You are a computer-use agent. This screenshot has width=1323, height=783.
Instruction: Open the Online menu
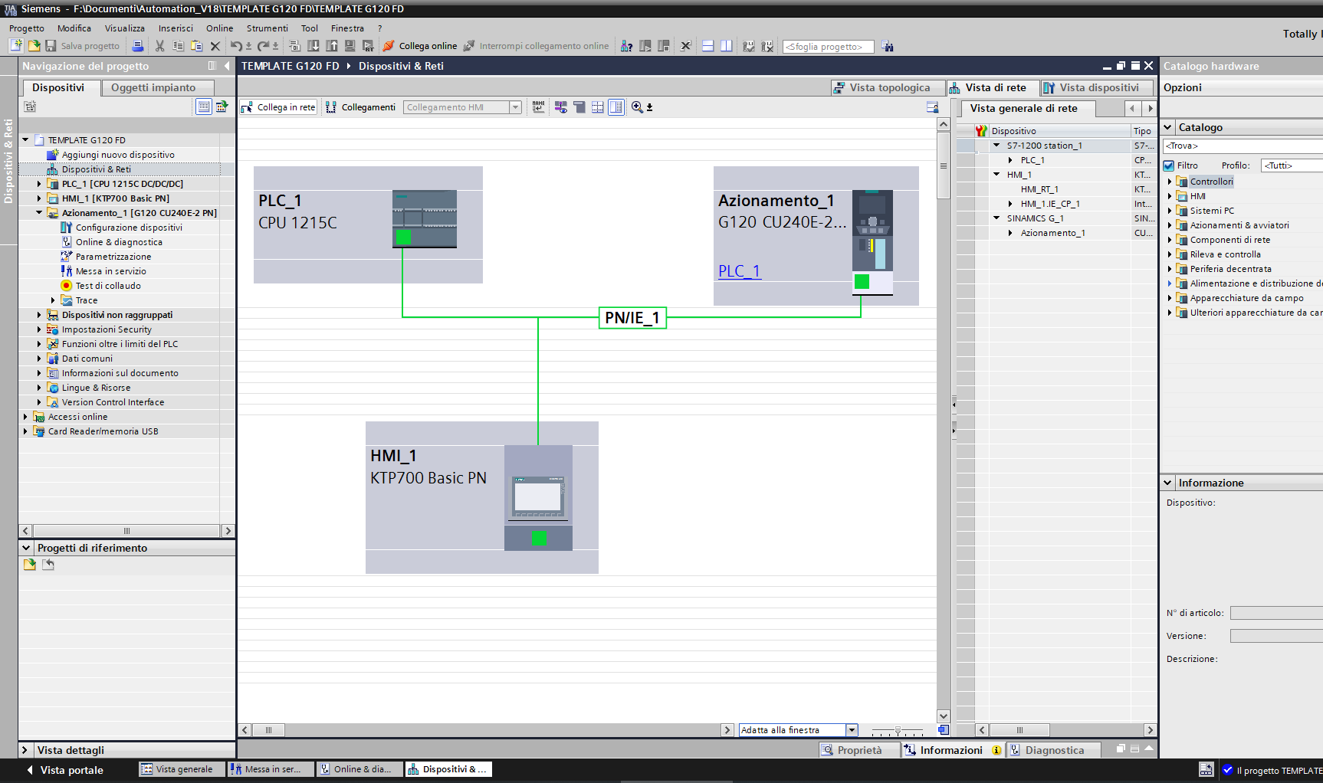coord(219,28)
